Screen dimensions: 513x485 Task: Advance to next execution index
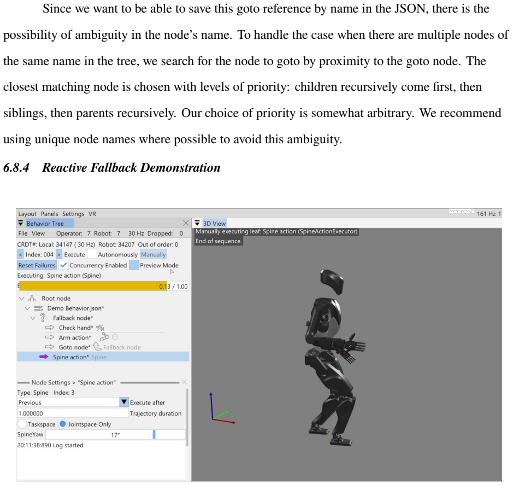pyautogui.click(x=59, y=254)
